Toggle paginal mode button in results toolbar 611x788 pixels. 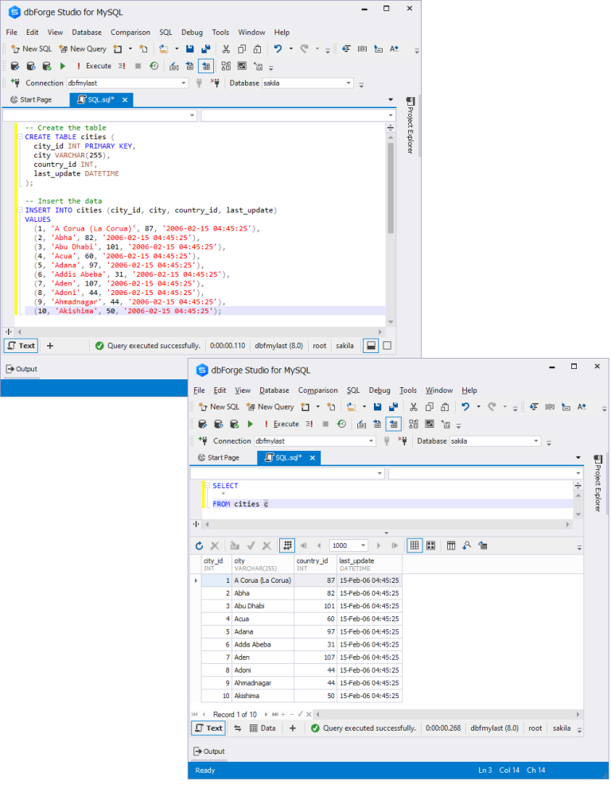coord(288,545)
